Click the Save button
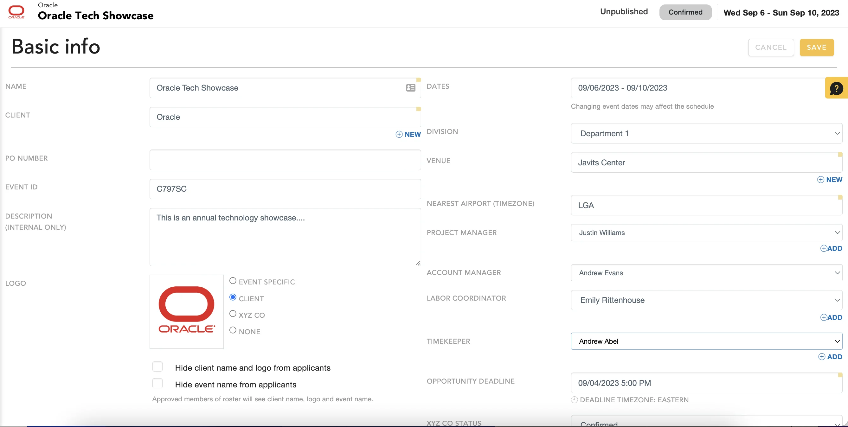This screenshot has height=427, width=848. coord(817,48)
